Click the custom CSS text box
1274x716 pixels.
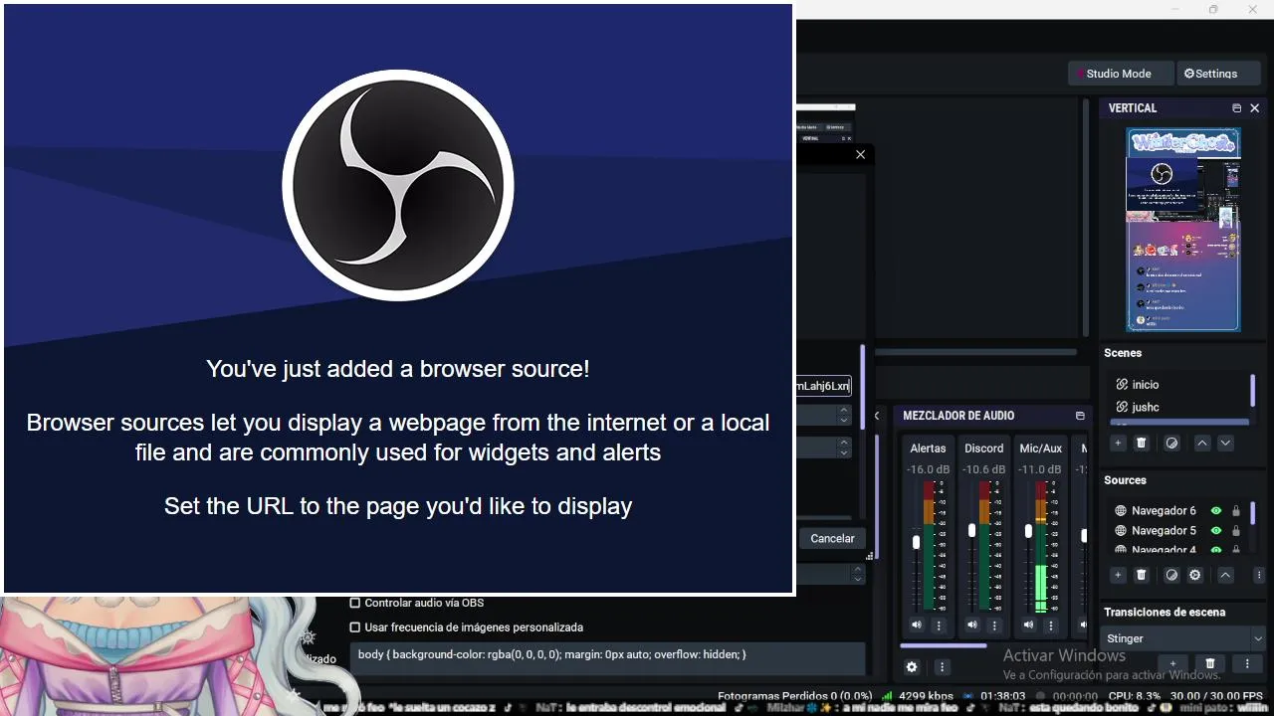(607, 659)
